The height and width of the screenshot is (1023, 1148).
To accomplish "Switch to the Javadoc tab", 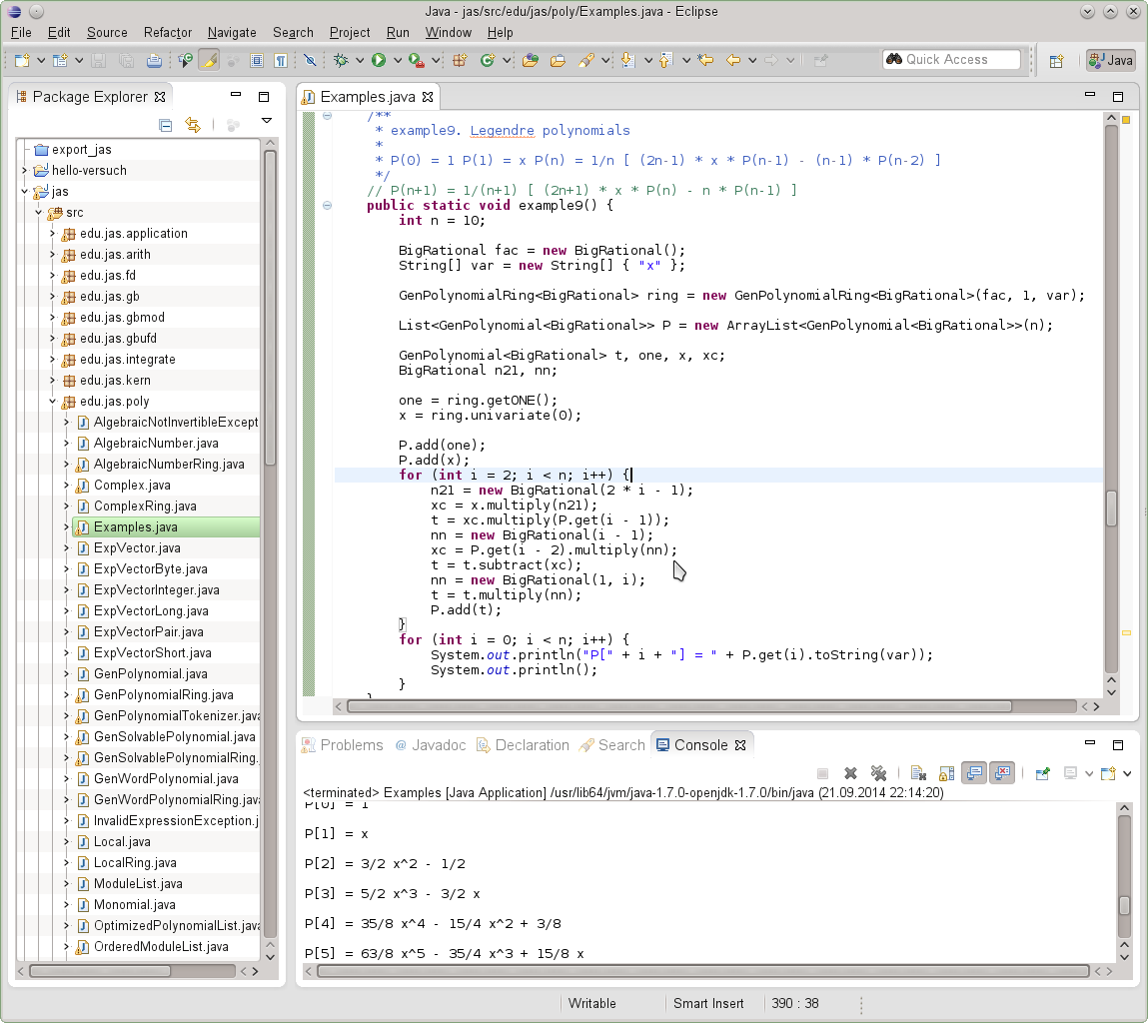I will pos(431,744).
